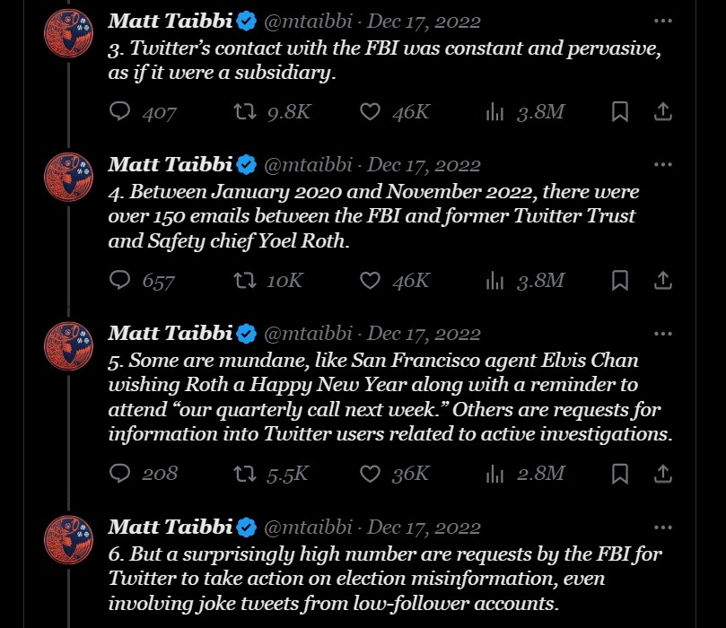This screenshot has width=726, height=628.
Task: Share tweet 4 about Yoel Roth
Action: tap(662, 281)
